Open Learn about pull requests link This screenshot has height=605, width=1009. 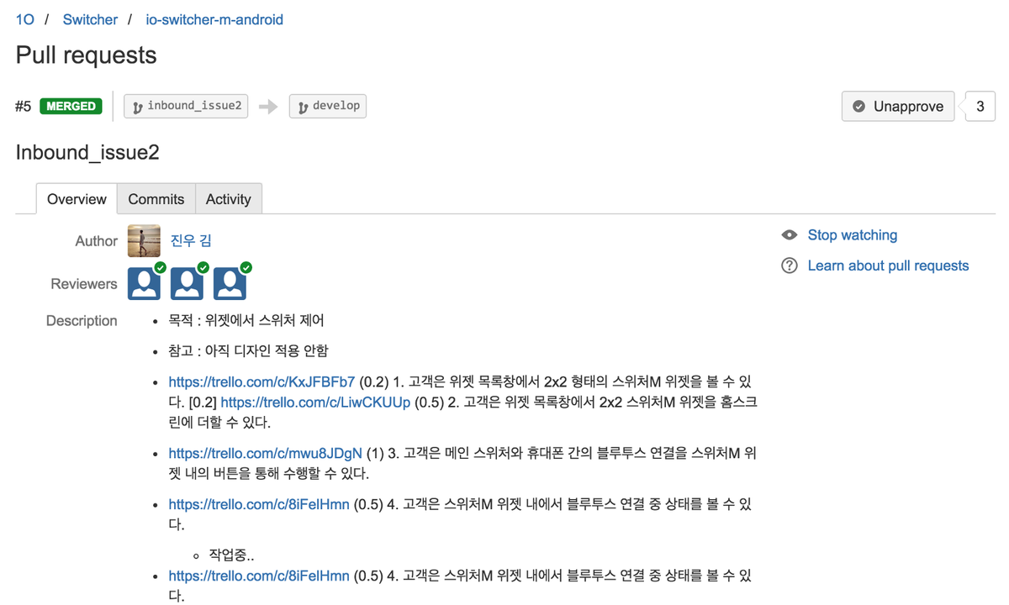pos(888,266)
